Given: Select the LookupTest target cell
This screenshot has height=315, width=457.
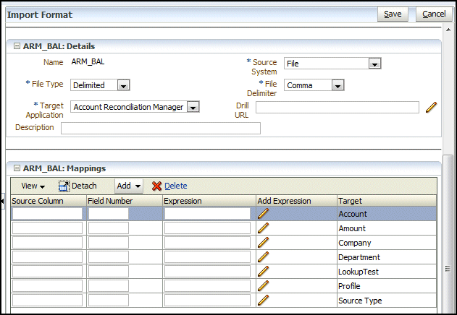Looking at the screenshot, I should coord(387,272).
